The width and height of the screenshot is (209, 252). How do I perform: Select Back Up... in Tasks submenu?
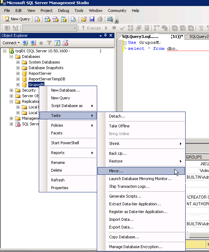tap(141, 153)
